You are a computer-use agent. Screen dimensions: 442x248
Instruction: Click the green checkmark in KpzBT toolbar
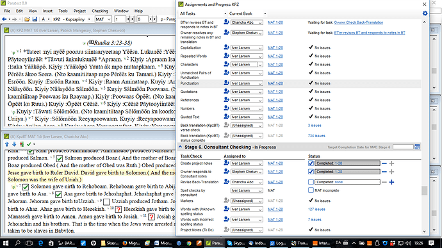(x=29, y=144)
